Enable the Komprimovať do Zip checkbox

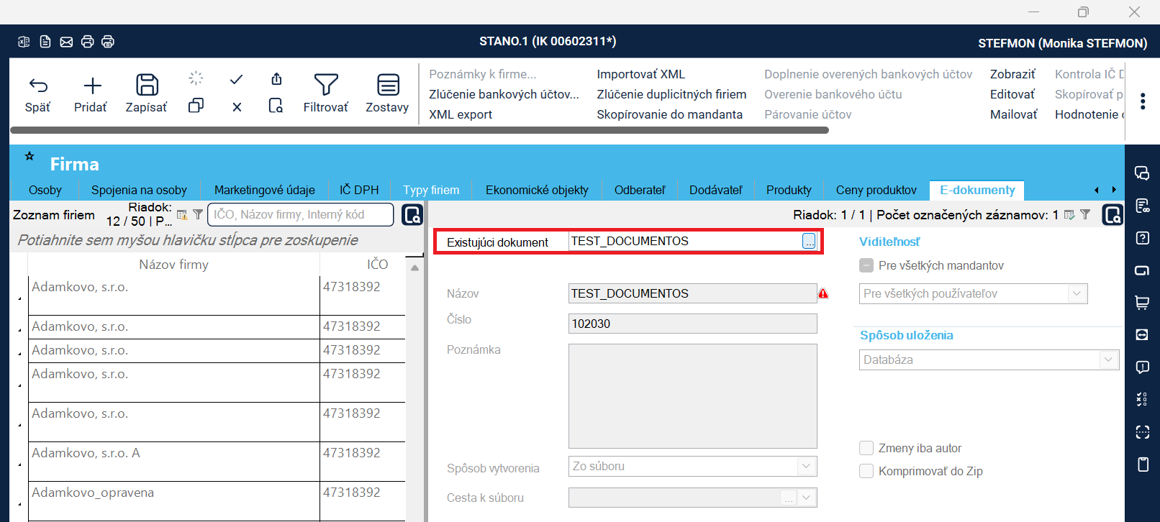(x=866, y=471)
